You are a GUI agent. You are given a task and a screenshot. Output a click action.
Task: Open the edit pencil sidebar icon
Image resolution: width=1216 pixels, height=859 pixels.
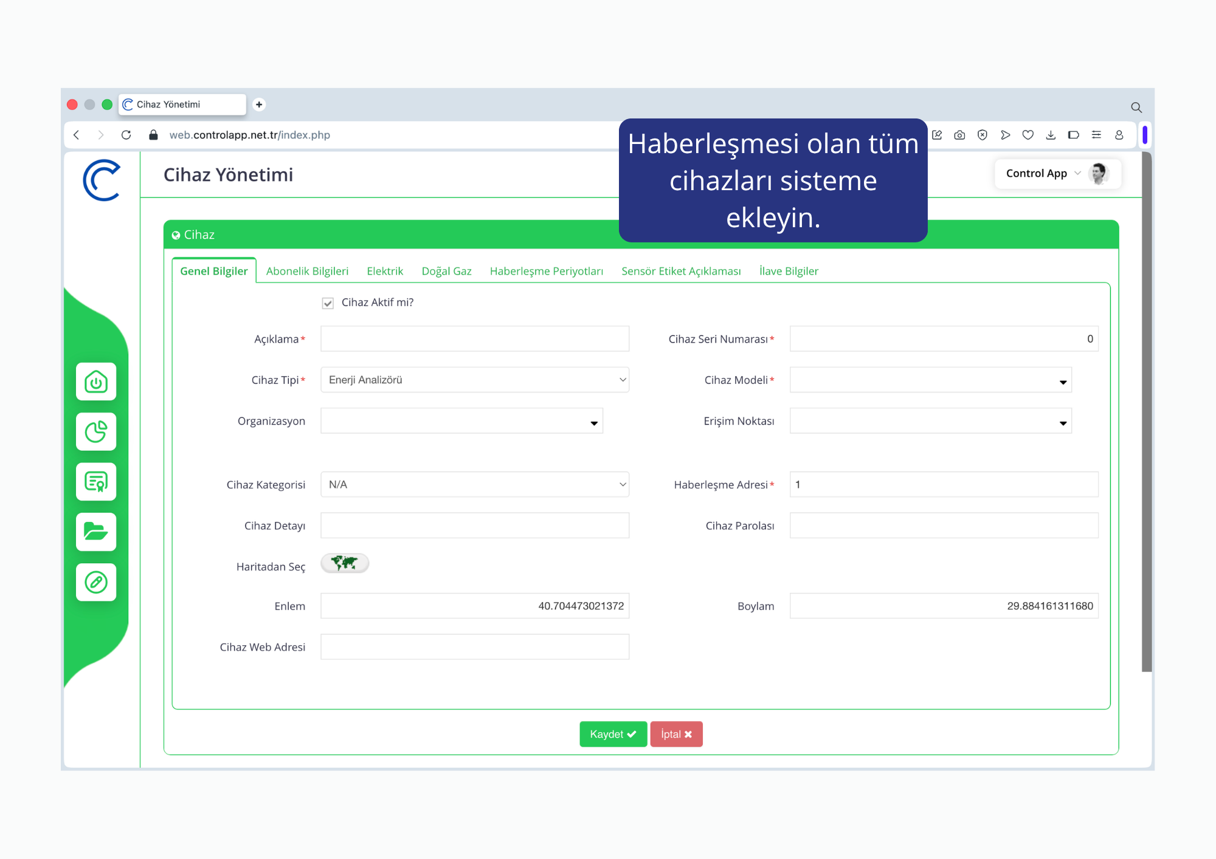96,582
